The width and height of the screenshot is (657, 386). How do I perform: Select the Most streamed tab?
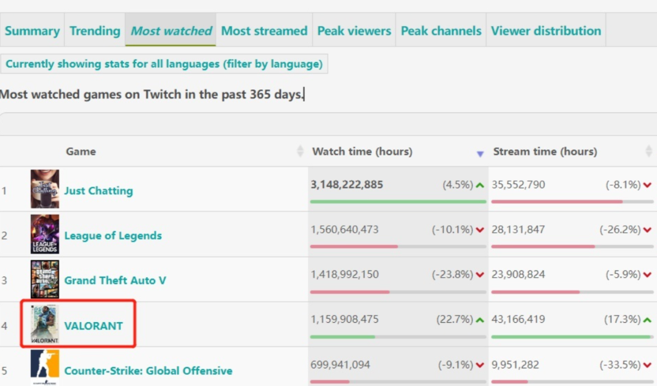tap(264, 30)
